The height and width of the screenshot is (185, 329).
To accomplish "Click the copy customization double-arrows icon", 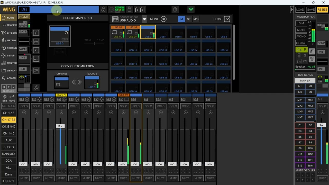I will coord(77,82).
